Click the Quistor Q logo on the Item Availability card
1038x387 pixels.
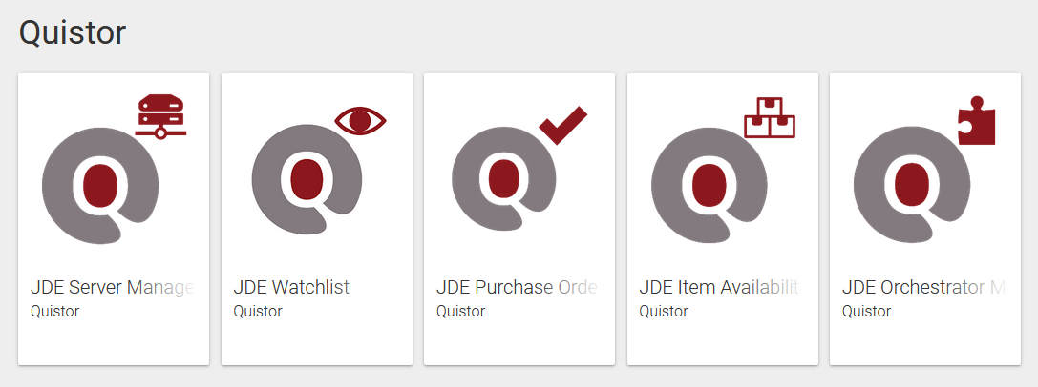[708, 182]
